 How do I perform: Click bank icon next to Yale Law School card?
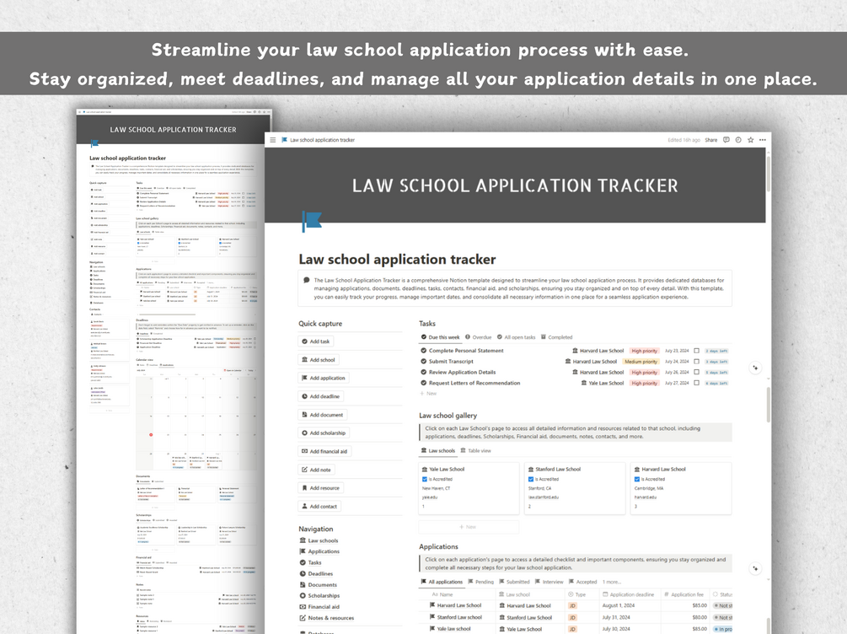point(425,469)
